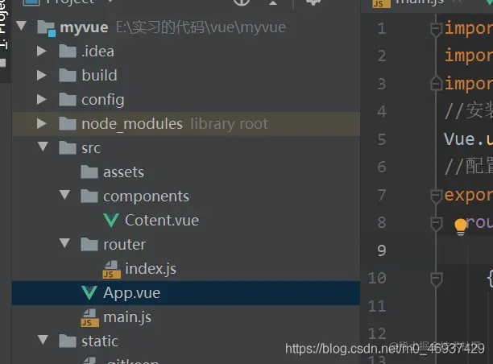Click line number 9 in the gutter
Viewport: 493px width, 364px height.
coord(382,250)
